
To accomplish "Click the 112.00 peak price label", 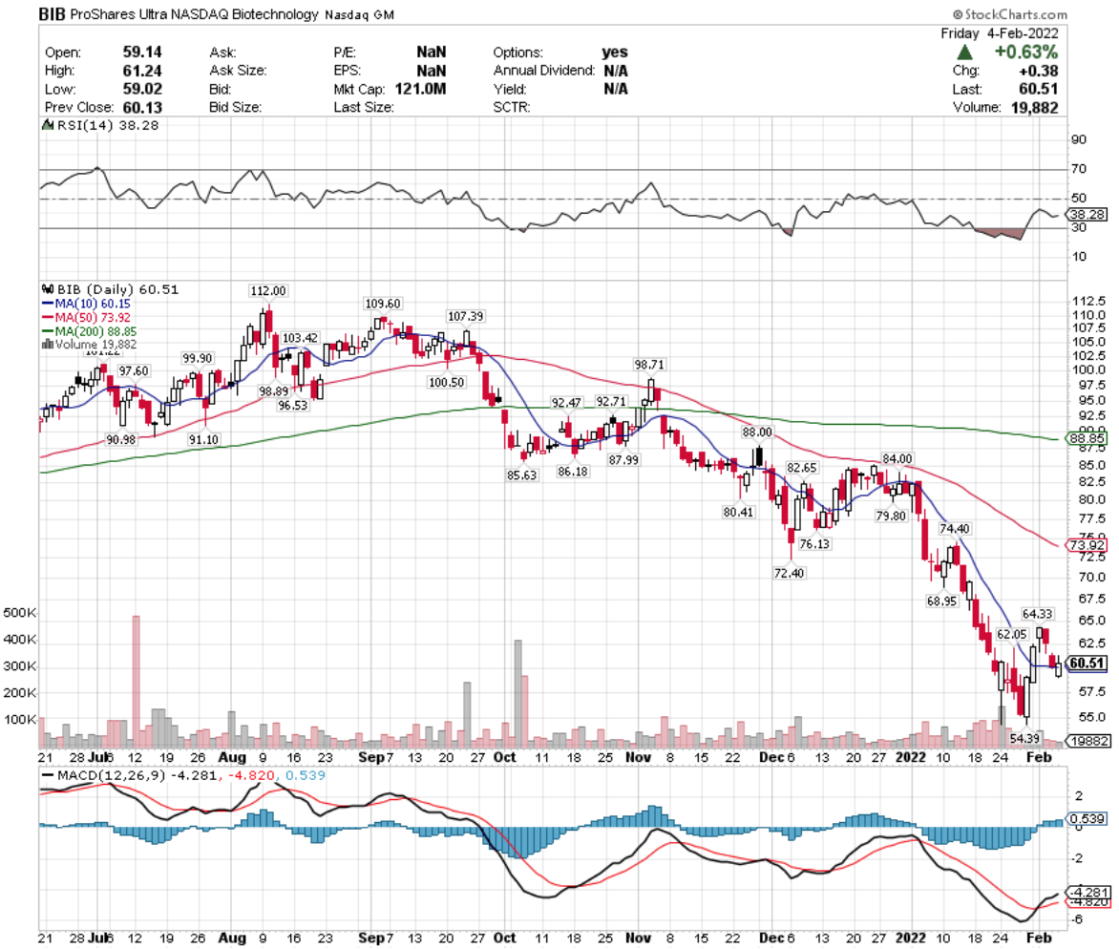I will click(268, 291).
